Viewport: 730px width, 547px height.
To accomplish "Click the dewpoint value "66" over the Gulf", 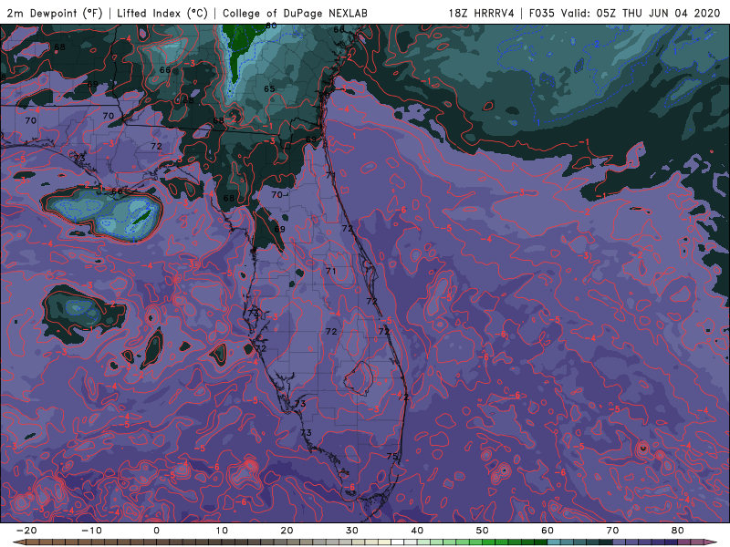I will (x=117, y=191).
